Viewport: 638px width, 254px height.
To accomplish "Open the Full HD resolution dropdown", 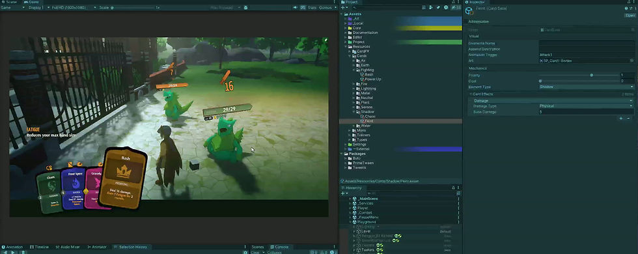I will point(74,7).
